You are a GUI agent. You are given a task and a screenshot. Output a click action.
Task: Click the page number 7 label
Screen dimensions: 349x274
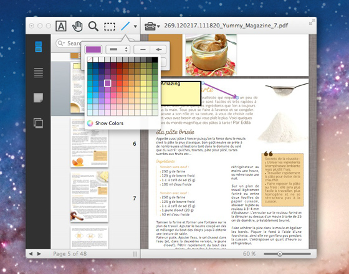click(135, 198)
